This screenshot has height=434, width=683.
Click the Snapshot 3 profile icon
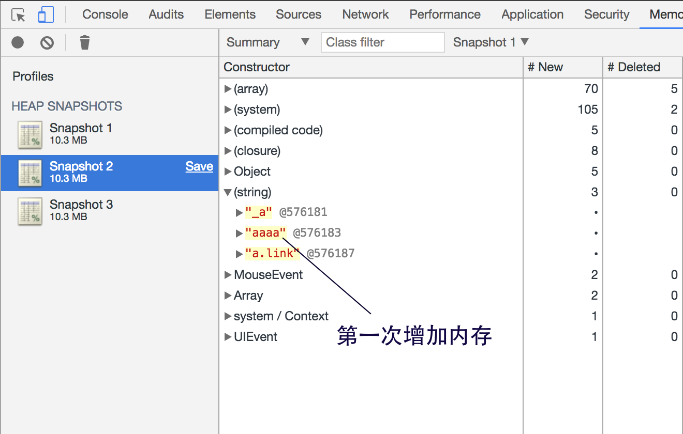[30, 211]
